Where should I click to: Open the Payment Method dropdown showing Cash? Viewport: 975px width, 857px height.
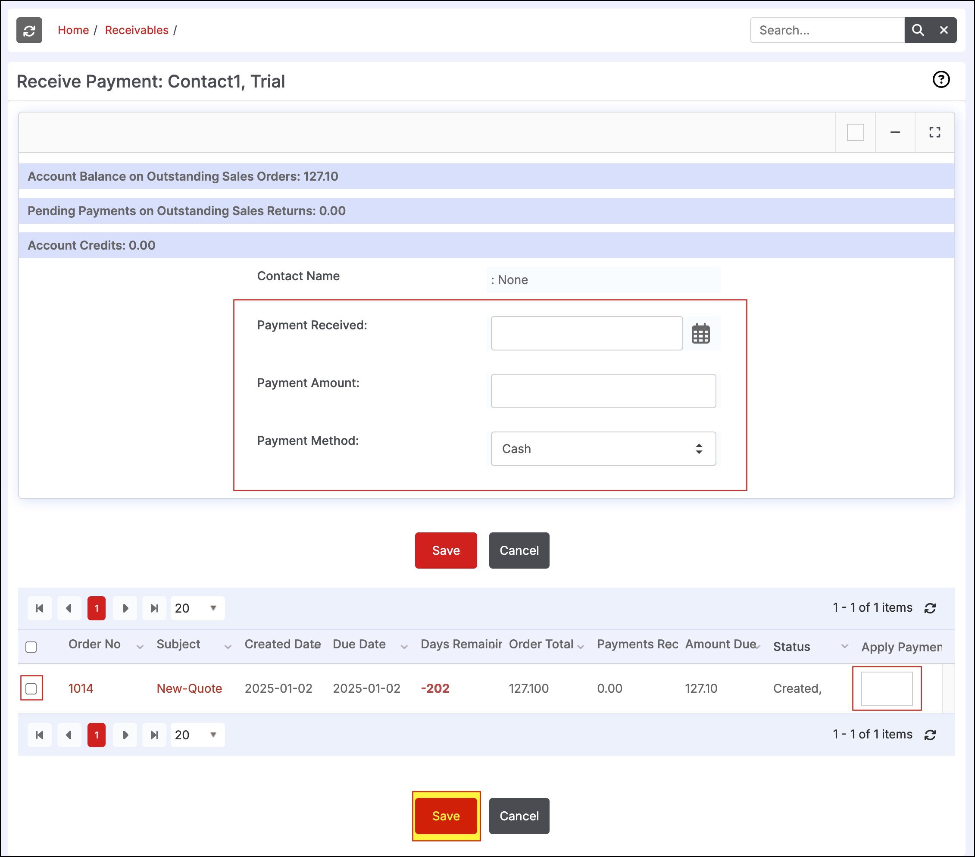pyautogui.click(x=603, y=448)
